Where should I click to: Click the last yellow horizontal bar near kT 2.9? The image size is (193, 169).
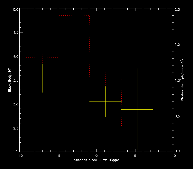(146, 109)
